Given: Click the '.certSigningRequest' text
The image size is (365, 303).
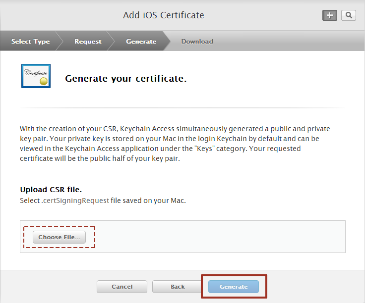Looking at the screenshot, I should point(75,201).
